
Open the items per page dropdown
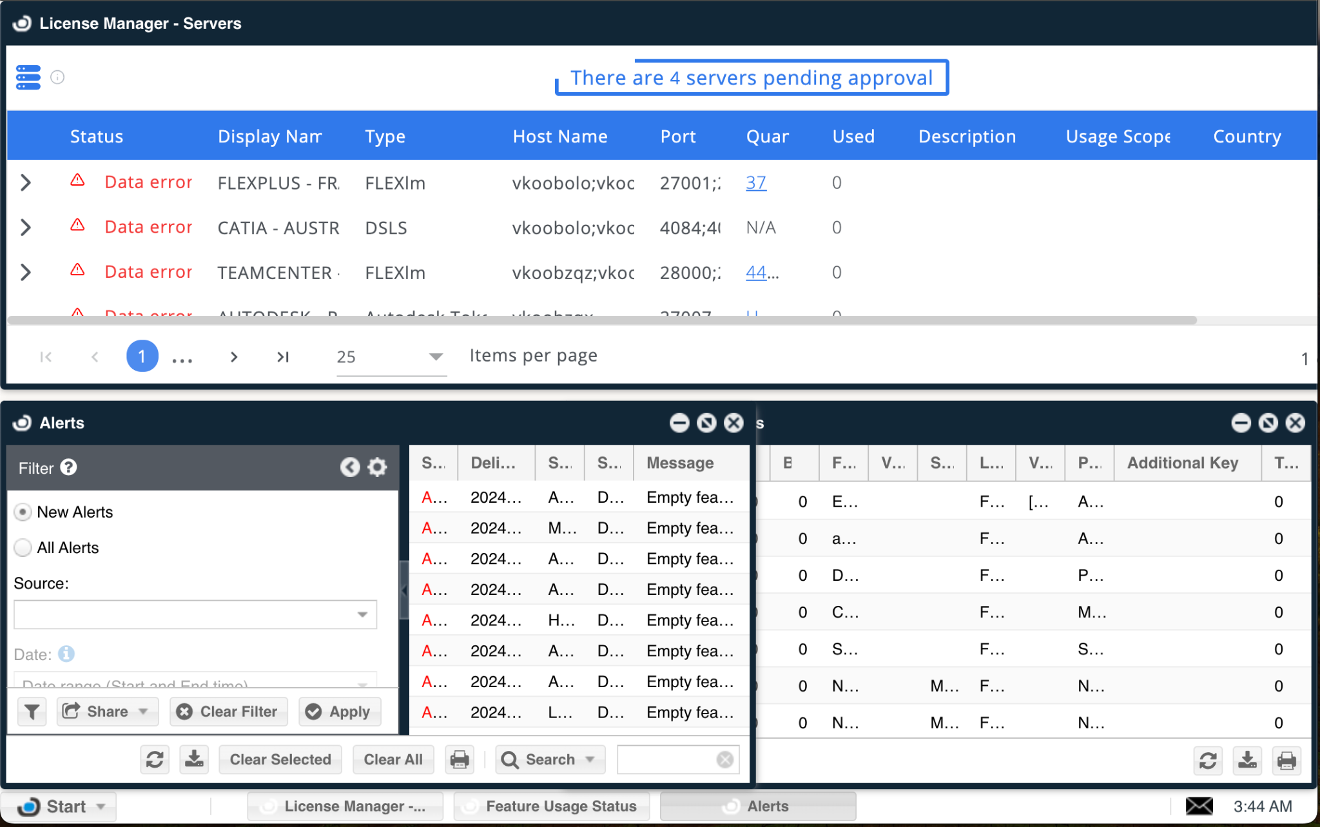(x=391, y=356)
